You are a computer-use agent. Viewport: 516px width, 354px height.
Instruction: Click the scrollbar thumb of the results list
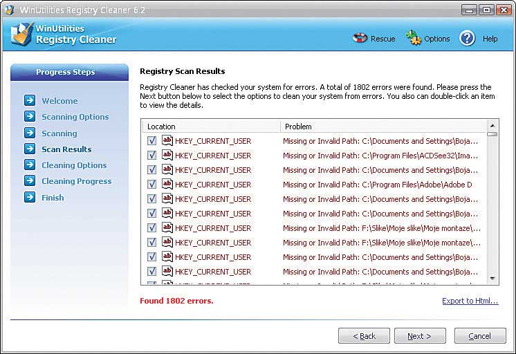coord(492,134)
